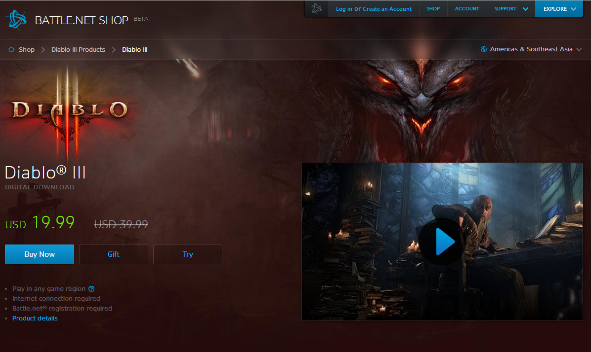Click the Play in any game region text
Screen dimensions: 591x352
pos(48,289)
